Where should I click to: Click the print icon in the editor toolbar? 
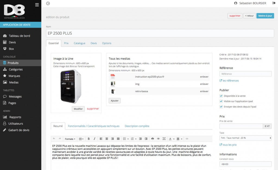(153, 139)
